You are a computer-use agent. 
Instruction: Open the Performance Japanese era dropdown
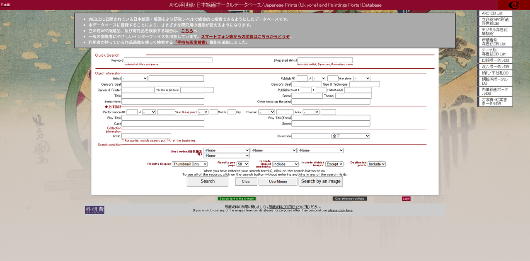point(149,112)
